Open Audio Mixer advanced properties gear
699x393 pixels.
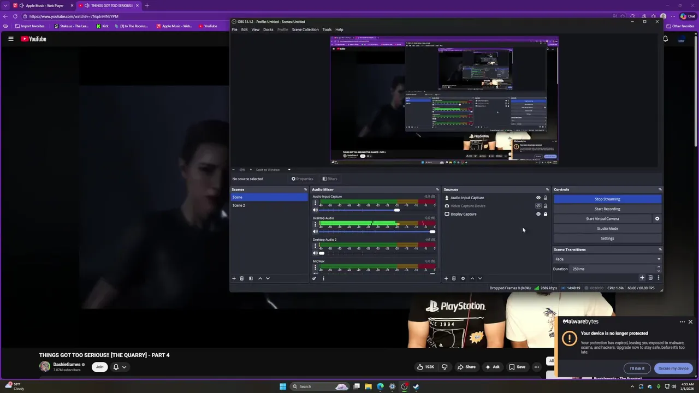(x=314, y=278)
